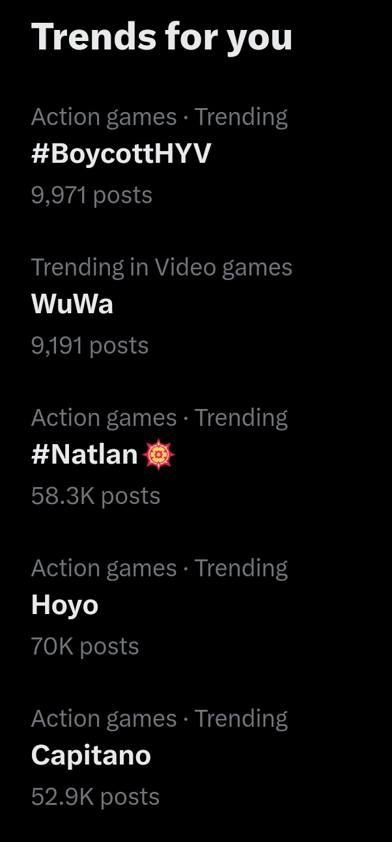Click the Trends for you heading

coord(161,36)
